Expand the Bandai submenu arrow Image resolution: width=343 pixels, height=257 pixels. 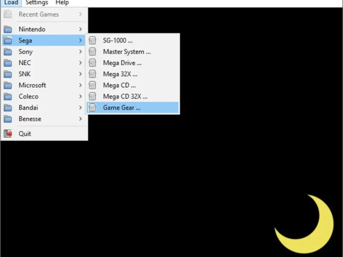point(81,108)
